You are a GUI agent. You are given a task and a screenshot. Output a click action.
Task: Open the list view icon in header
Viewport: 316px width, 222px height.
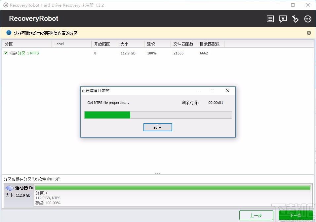click(270, 19)
